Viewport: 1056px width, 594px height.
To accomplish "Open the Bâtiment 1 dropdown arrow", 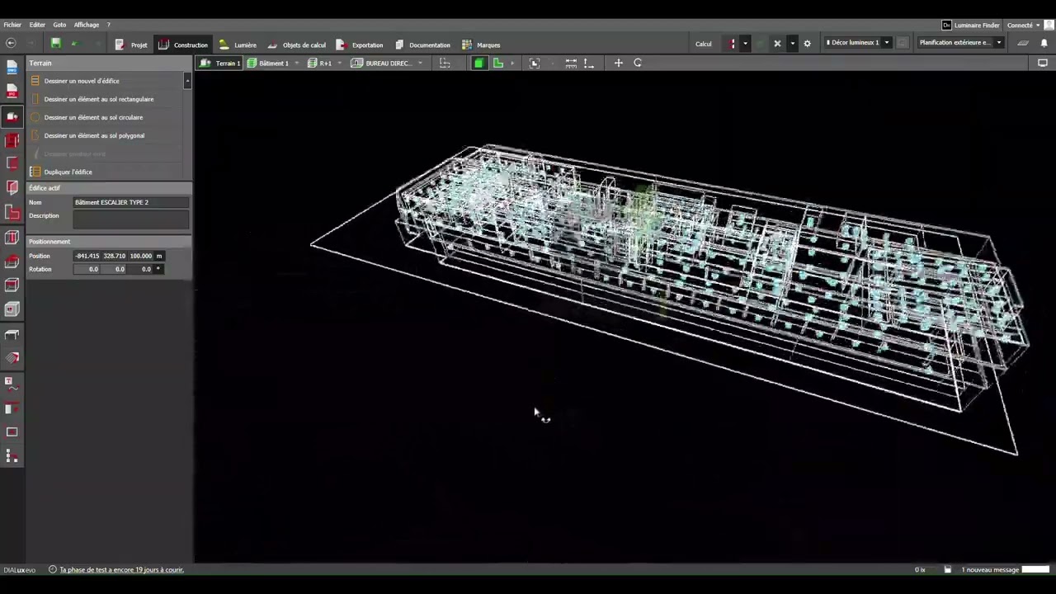I will pos(296,63).
